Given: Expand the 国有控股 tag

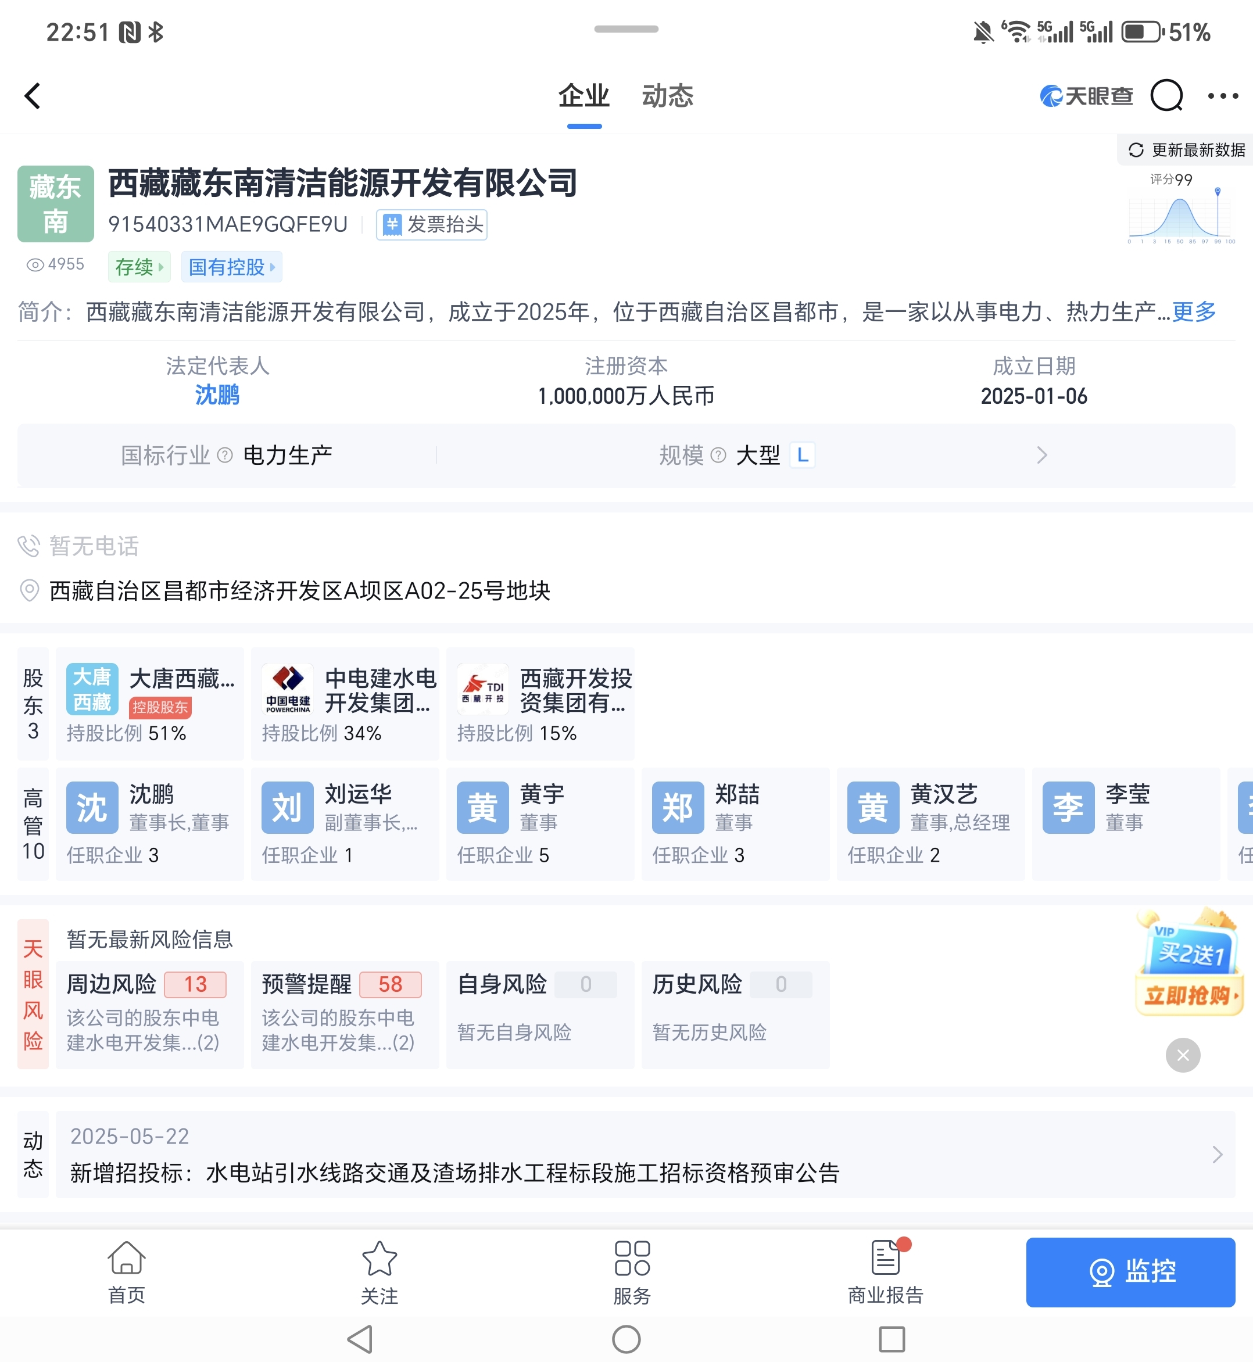Looking at the screenshot, I should [231, 267].
